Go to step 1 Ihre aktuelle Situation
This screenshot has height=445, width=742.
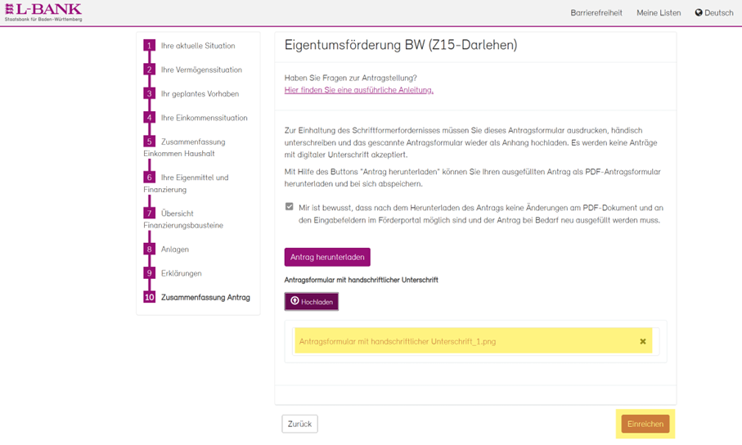coord(197,46)
